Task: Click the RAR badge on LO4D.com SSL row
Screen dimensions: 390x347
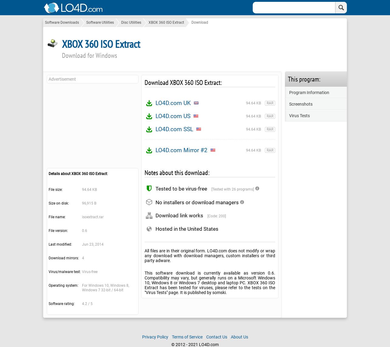Action: click(x=270, y=129)
